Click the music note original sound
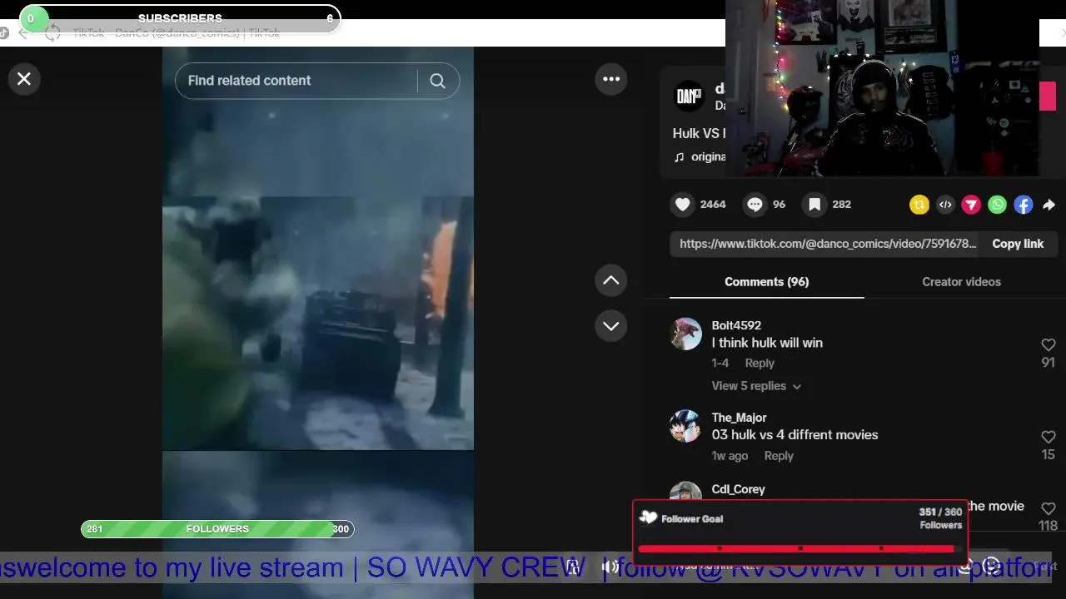This screenshot has height=599, width=1066. [680, 157]
